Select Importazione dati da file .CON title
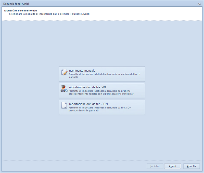The image size is (204, 173). click(x=88, y=104)
